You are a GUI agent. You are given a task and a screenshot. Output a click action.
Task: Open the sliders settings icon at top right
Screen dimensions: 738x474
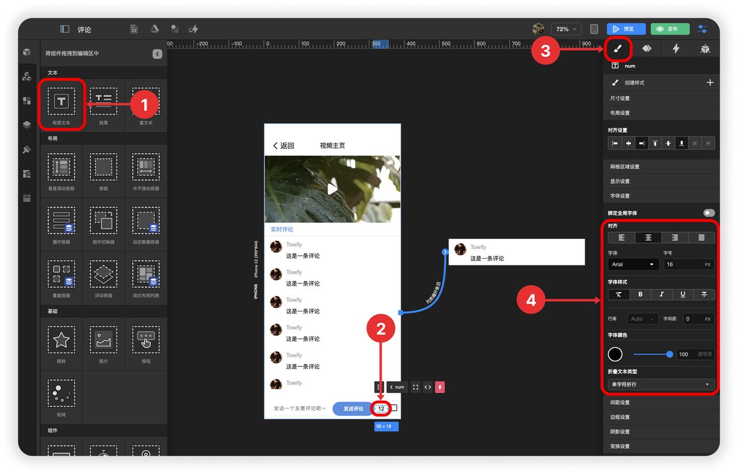pyautogui.click(x=702, y=29)
